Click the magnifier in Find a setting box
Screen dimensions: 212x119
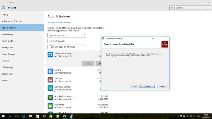[208, 8]
